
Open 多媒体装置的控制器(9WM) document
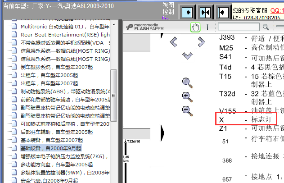point(65,173)
